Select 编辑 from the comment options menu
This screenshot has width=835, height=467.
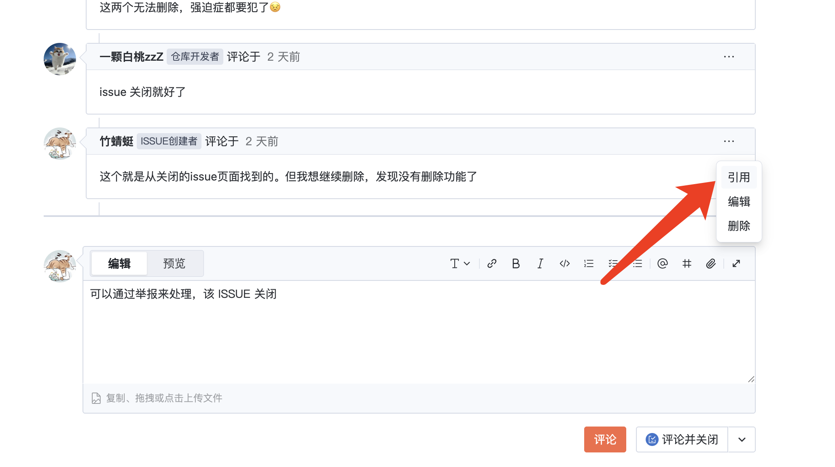coord(738,202)
